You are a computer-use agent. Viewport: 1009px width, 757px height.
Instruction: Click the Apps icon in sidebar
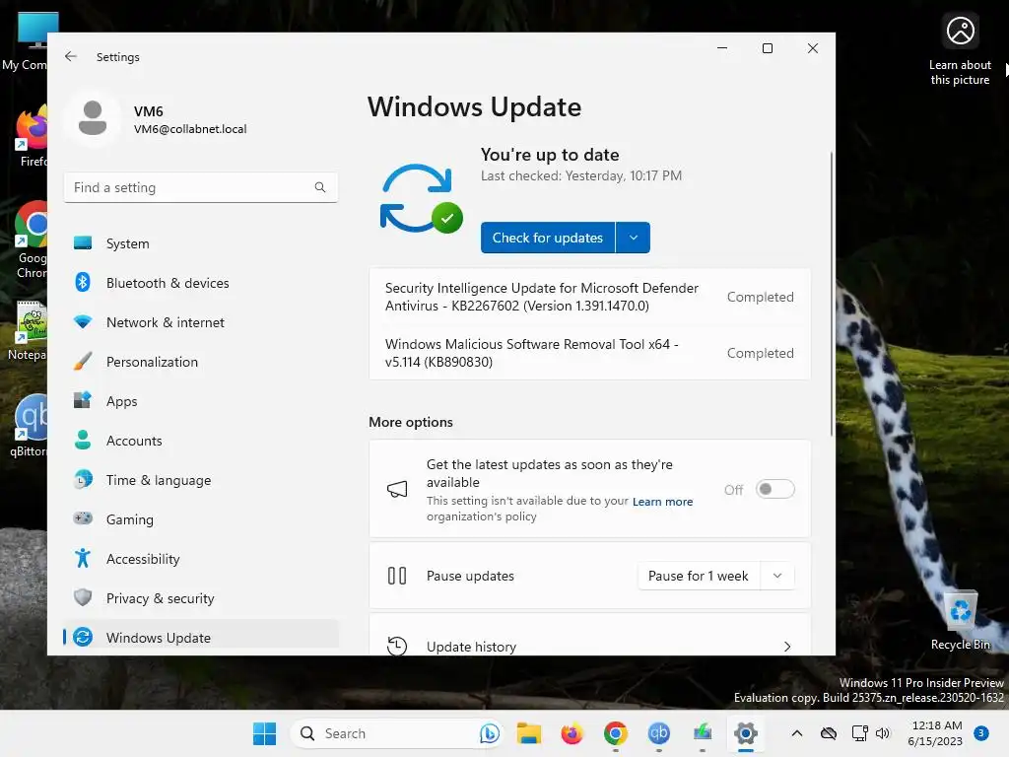[83, 400]
